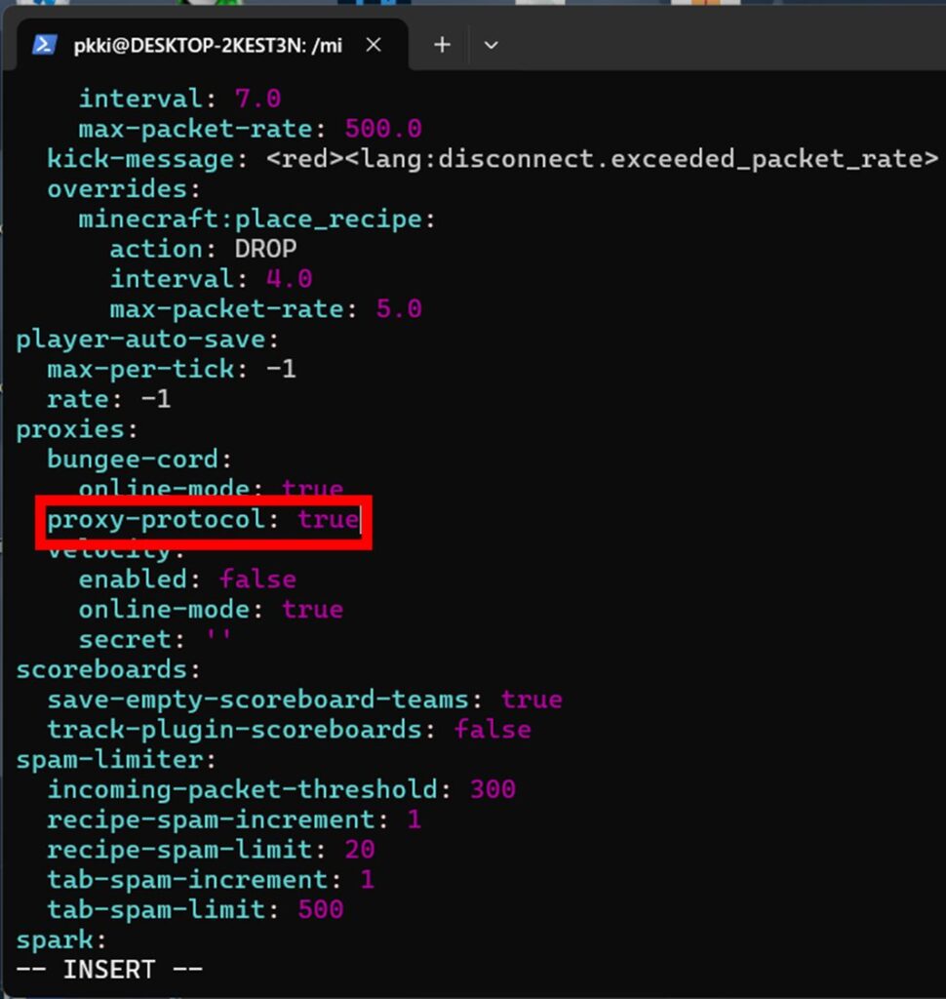
Task: Click the spam-limiter section header
Action: click(x=107, y=759)
